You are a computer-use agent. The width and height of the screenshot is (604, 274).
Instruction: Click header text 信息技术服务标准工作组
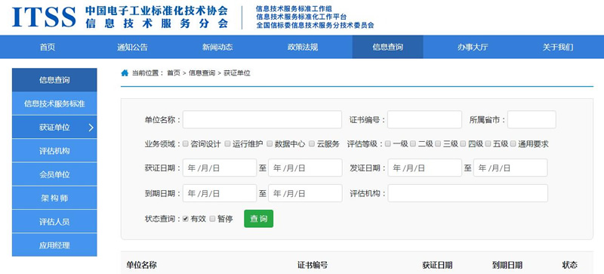tap(294, 8)
